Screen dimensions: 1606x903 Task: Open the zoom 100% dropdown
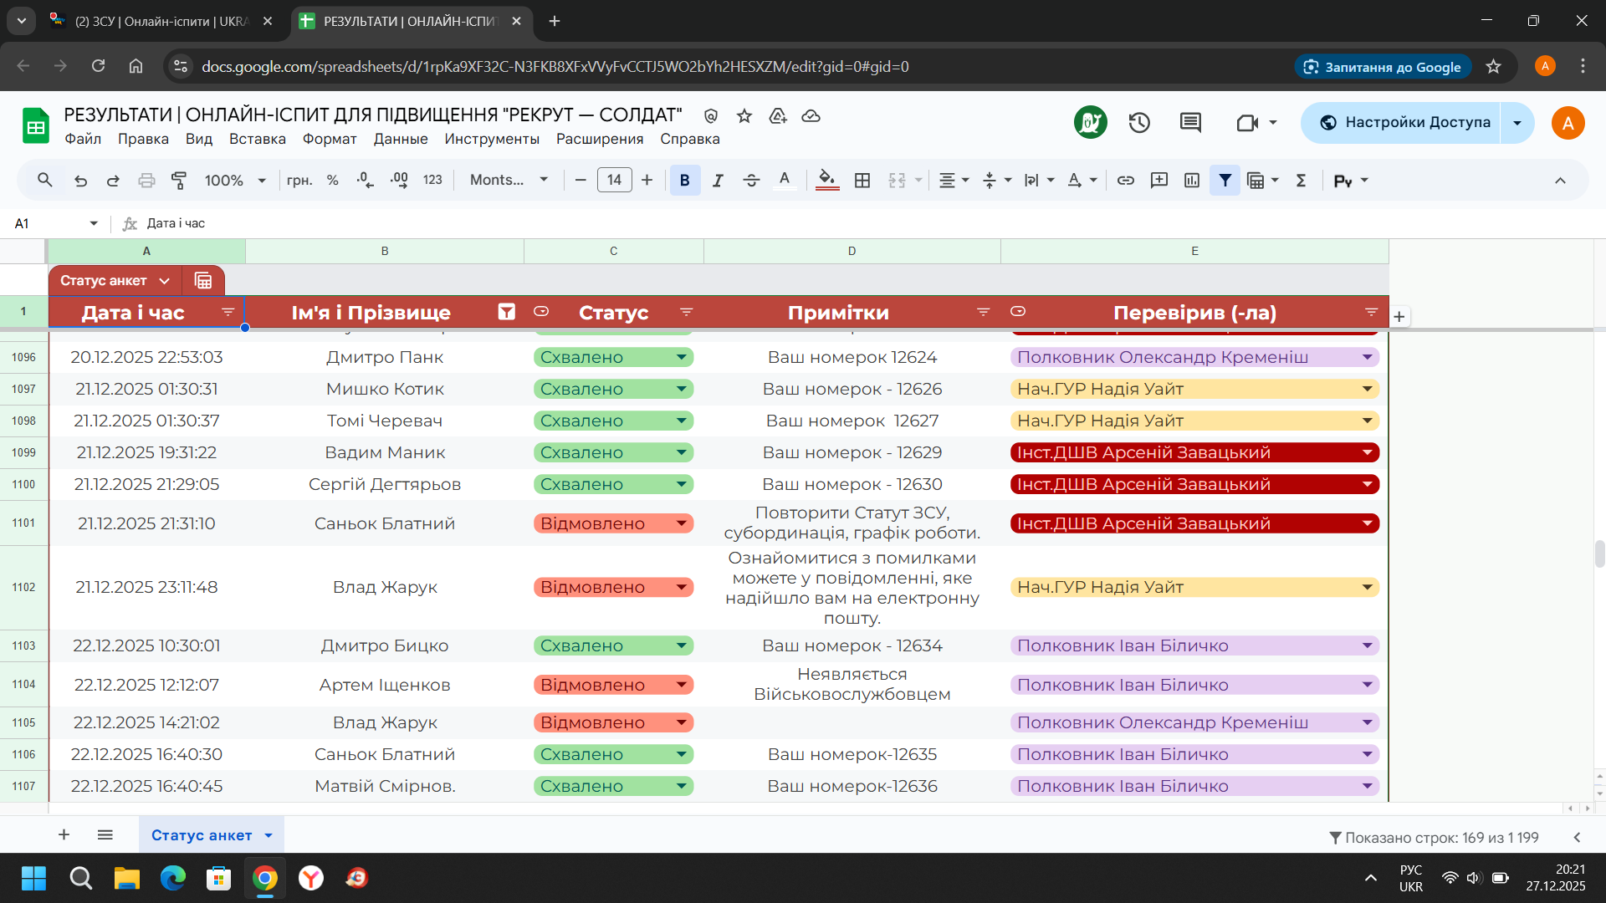(x=235, y=180)
